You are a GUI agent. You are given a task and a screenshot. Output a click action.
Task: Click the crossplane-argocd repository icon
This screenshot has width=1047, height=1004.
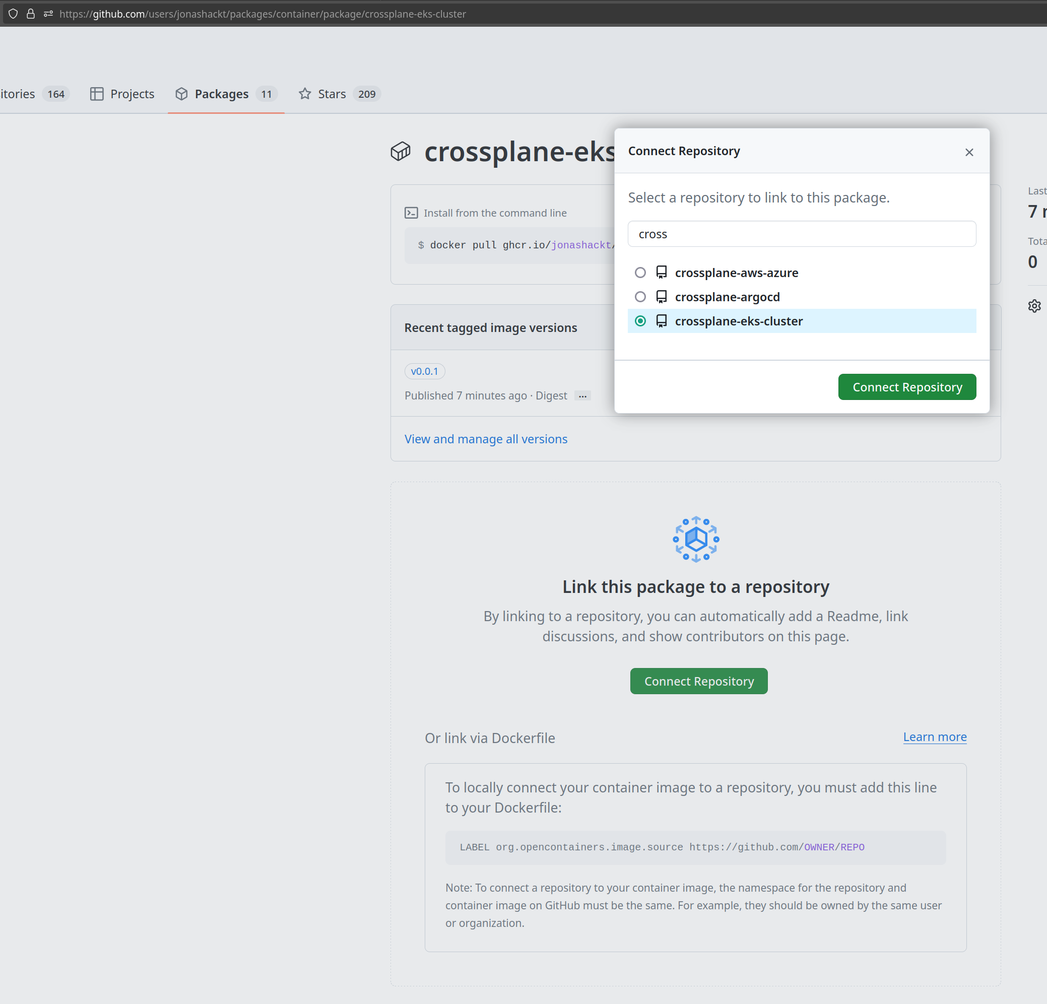661,296
